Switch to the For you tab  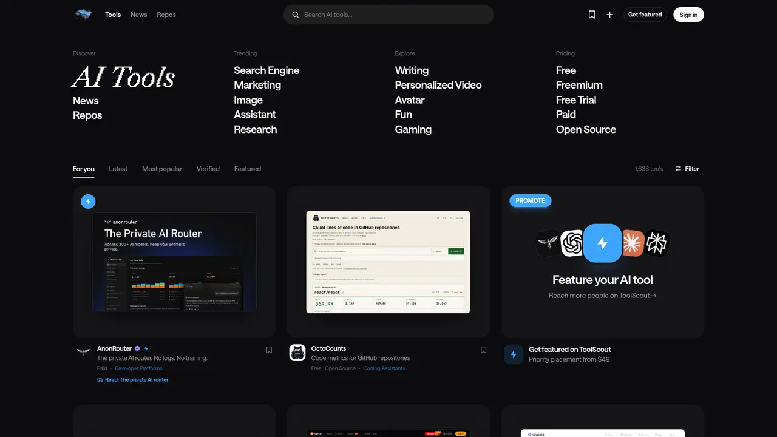tap(84, 169)
